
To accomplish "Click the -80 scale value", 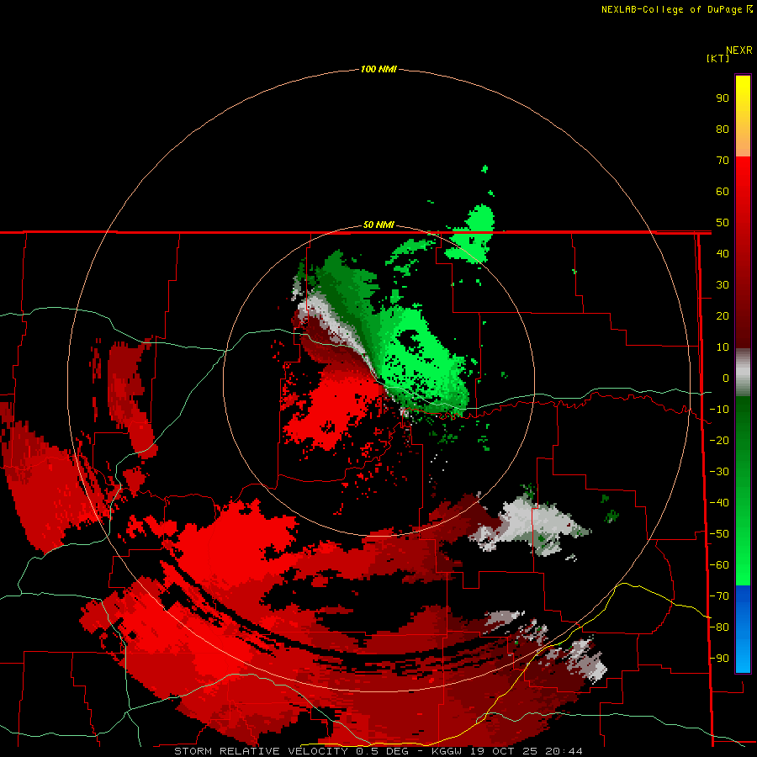I will (719, 627).
